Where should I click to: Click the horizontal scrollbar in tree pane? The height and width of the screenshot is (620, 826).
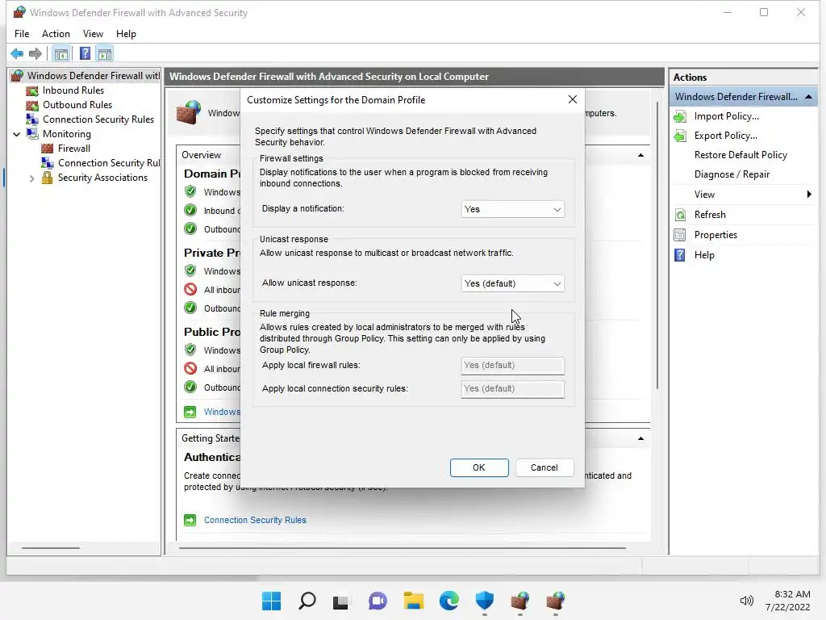click(x=51, y=548)
